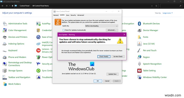This screenshot has width=184, height=98.
Task: Open Java (32-bit) icon
Action: 139,44
